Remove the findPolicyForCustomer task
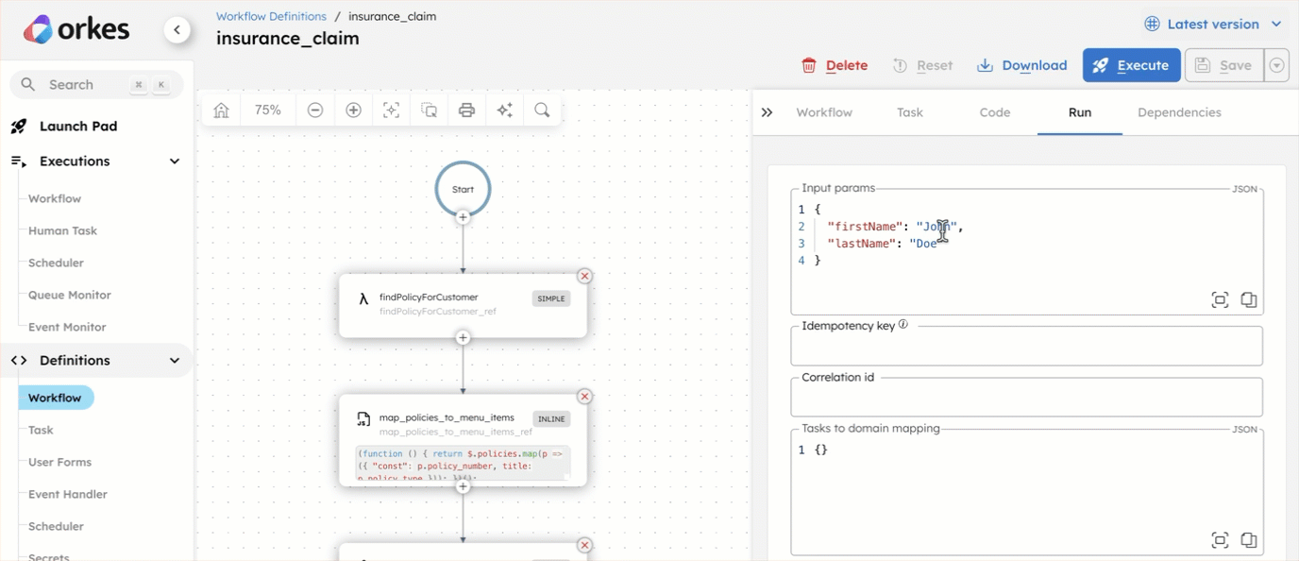1299x561 pixels. [x=584, y=276]
